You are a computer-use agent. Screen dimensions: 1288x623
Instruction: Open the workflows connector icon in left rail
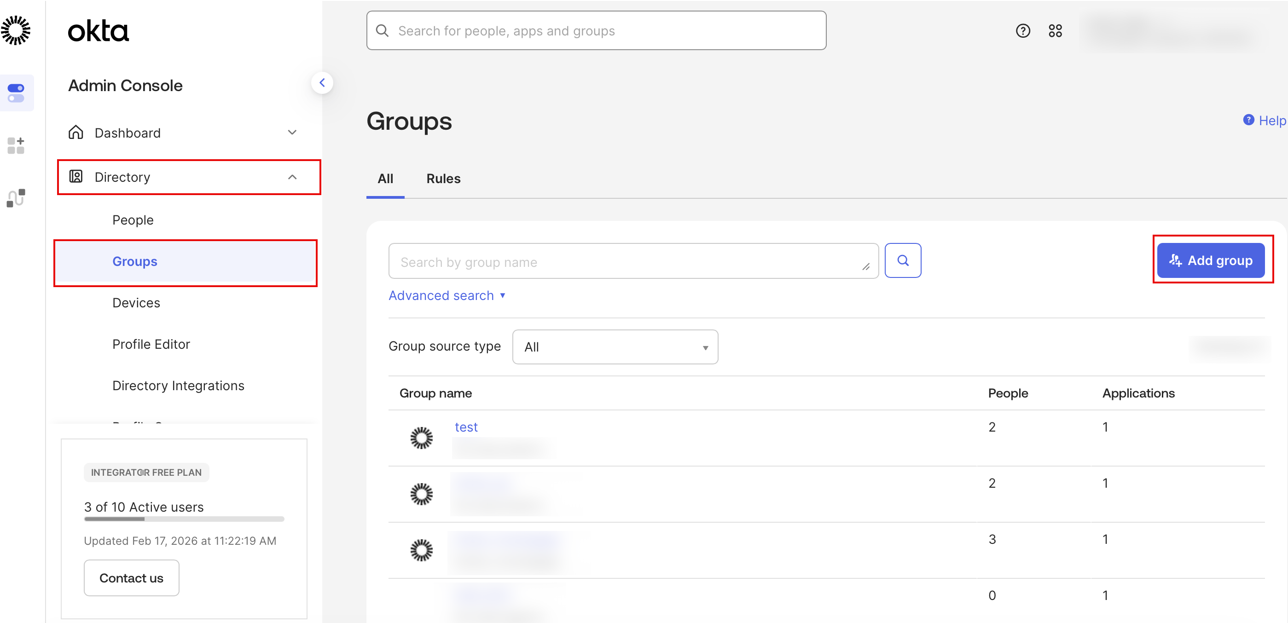(x=16, y=198)
